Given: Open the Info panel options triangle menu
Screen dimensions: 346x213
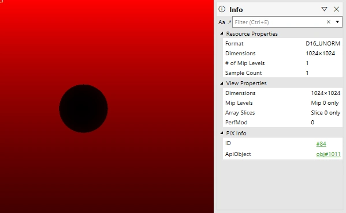Looking at the screenshot, I should point(324,9).
